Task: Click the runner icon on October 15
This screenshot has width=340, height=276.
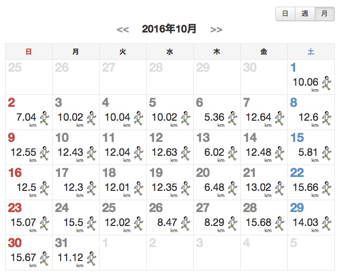Action: [x=326, y=153]
